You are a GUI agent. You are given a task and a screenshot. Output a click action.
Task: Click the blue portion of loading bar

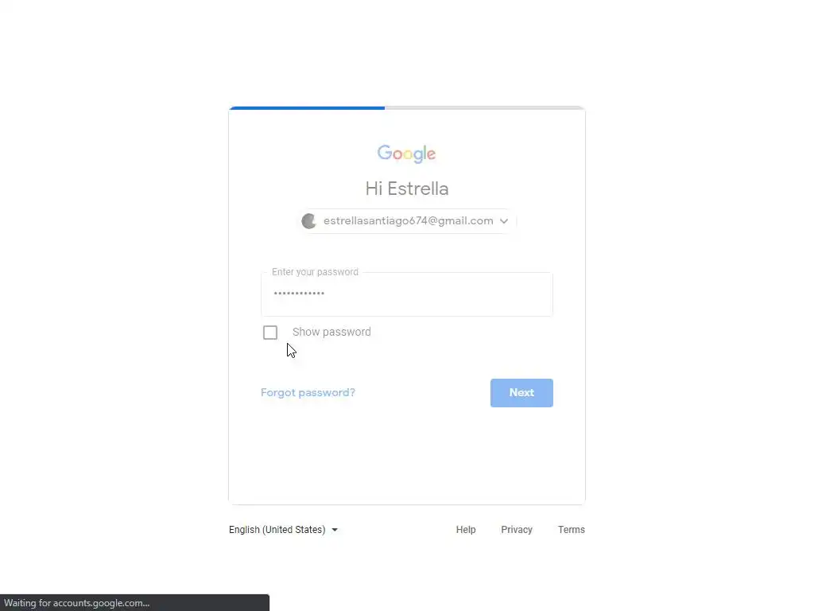307,108
